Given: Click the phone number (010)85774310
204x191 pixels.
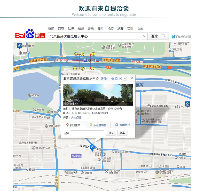Looking at the screenshot, I should (81, 113).
